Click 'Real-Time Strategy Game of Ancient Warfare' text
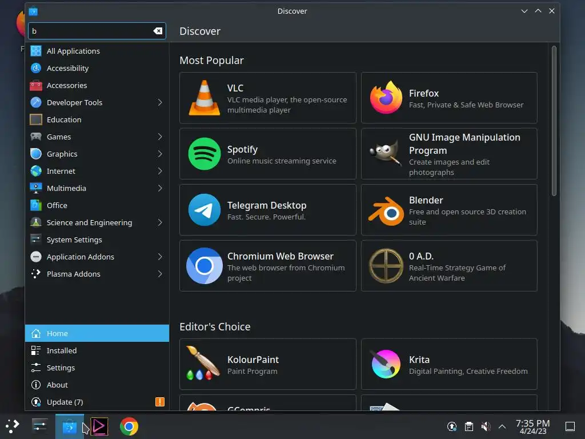 pyautogui.click(x=457, y=273)
